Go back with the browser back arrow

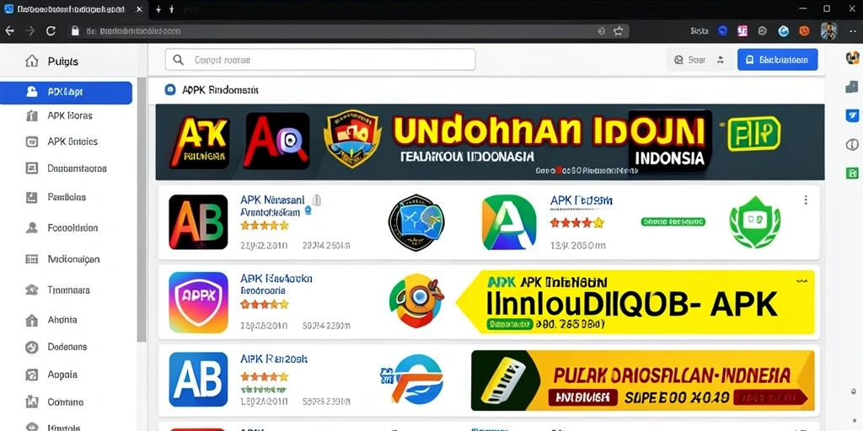(9, 31)
